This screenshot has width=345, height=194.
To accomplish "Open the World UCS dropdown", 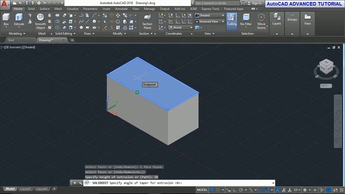I will (181, 27).
